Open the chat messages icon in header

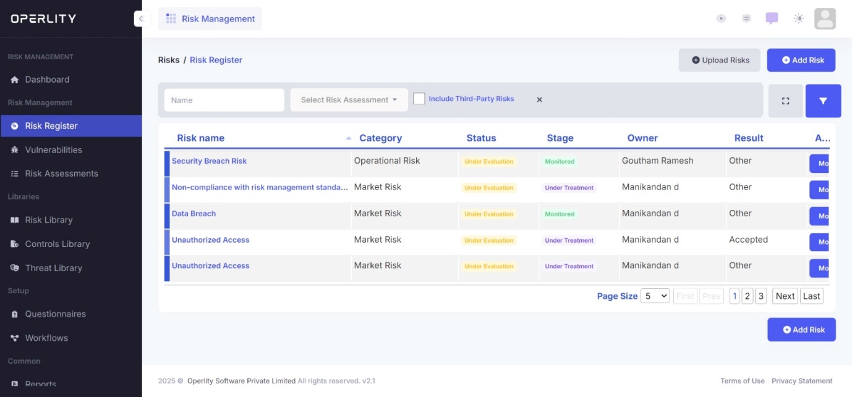pyautogui.click(x=772, y=19)
